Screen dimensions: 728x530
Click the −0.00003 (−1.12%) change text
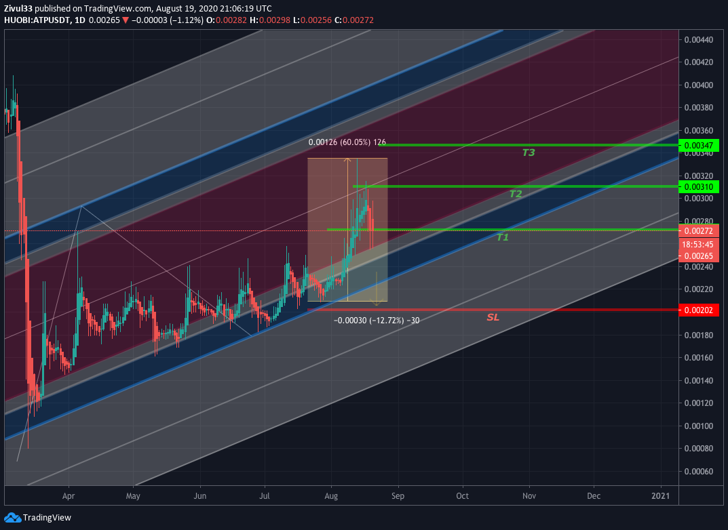click(167, 20)
